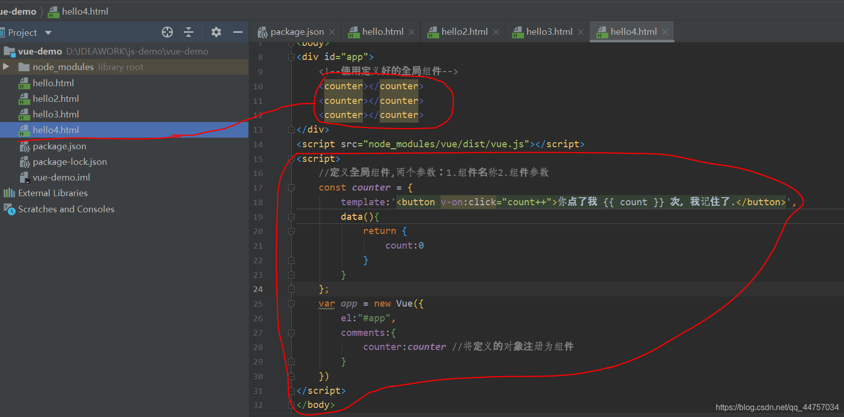The image size is (844, 417).
Task: Expand the node_modules folder arrow
Action: 6,67
